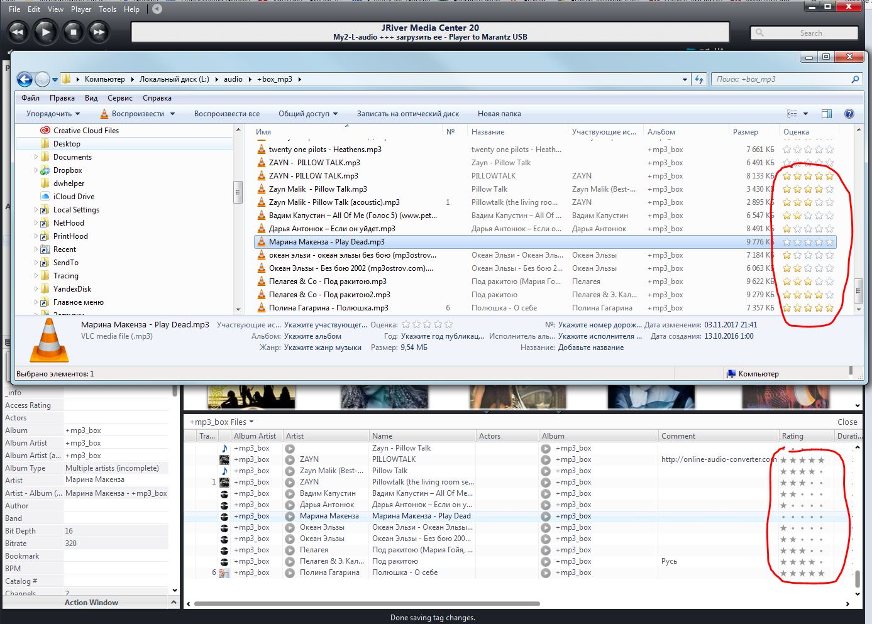Open the Упорядочить dropdown
Screen dimensions: 872x624
[x=53, y=114]
